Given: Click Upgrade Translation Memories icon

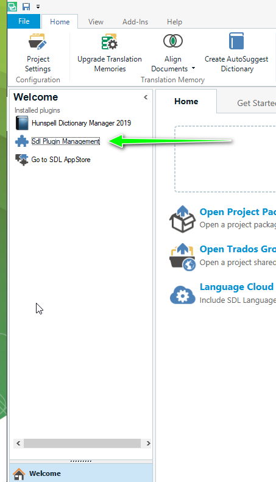Looking at the screenshot, I should pos(110,41).
